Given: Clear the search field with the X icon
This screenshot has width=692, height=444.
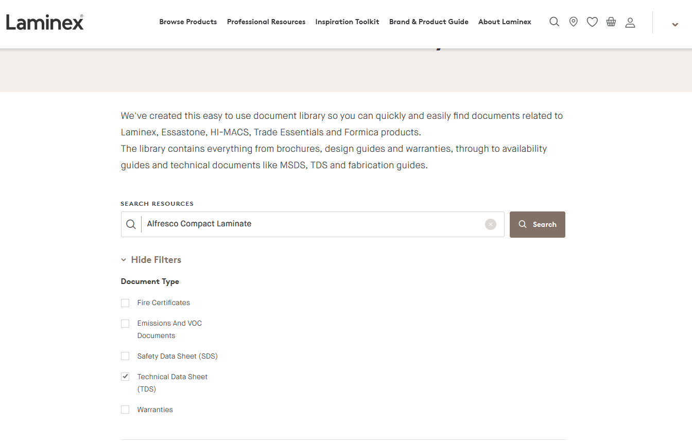Looking at the screenshot, I should click(491, 224).
